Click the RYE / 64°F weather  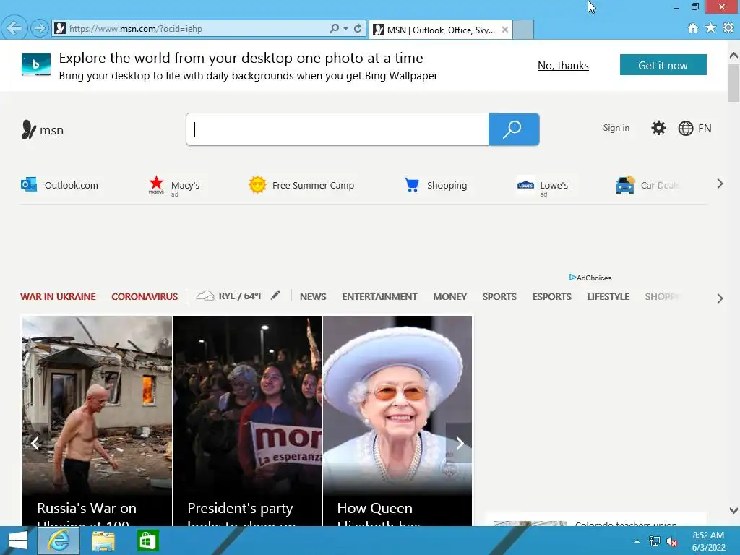(229, 296)
